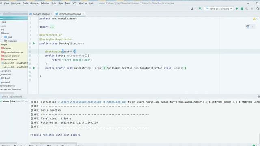Click the demo build result row in Run panel

click(14, 101)
